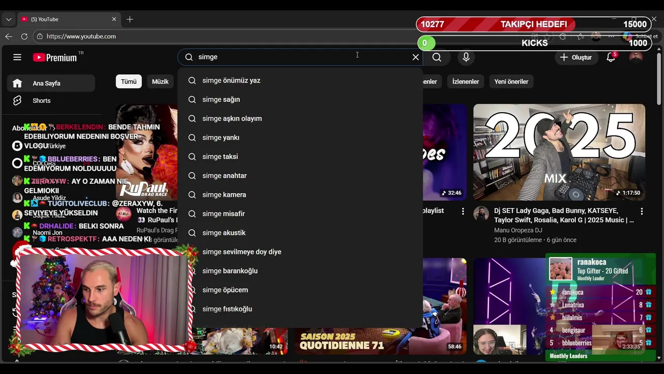The width and height of the screenshot is (664, 374).
Task: Reload the page with refresh icon
Action: point(24,36)
